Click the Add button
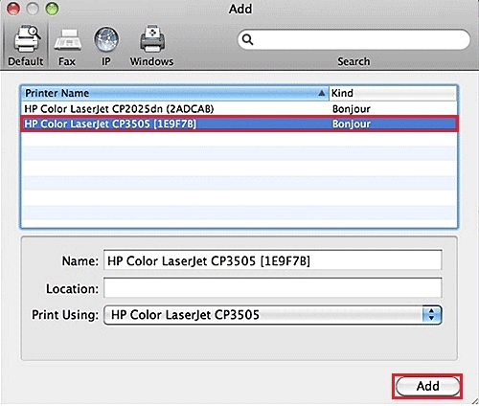 point(427,386)
